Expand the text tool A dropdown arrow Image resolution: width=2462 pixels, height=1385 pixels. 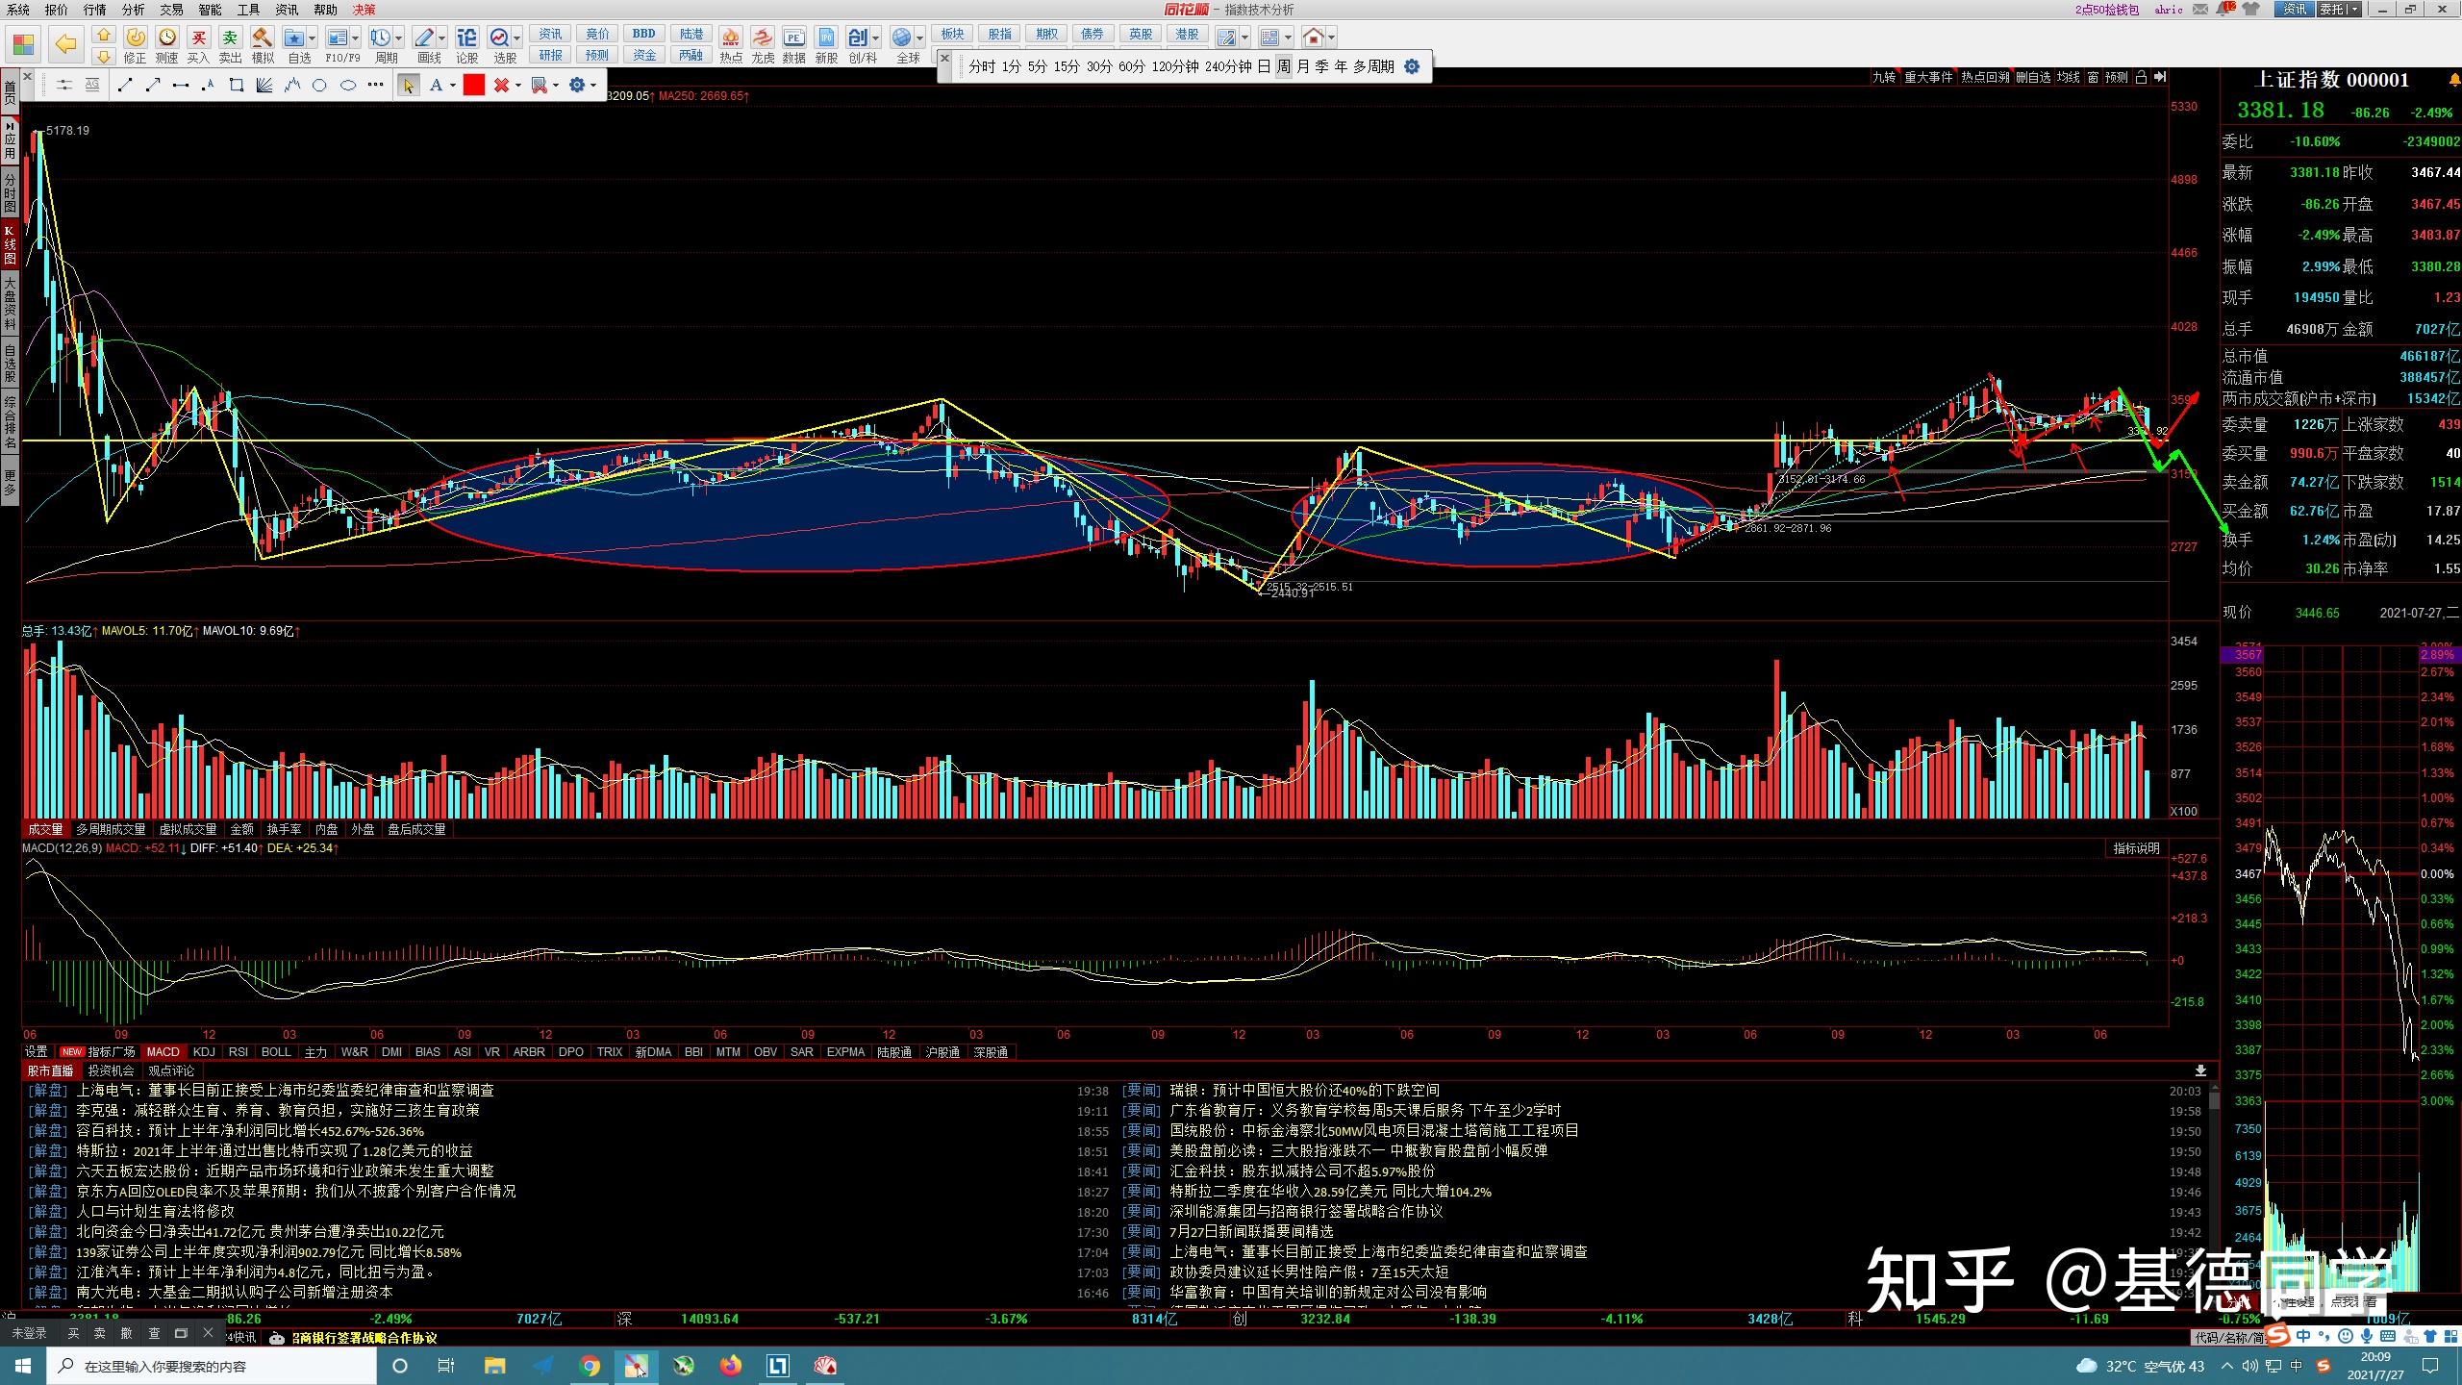click(x=452, y=86)
